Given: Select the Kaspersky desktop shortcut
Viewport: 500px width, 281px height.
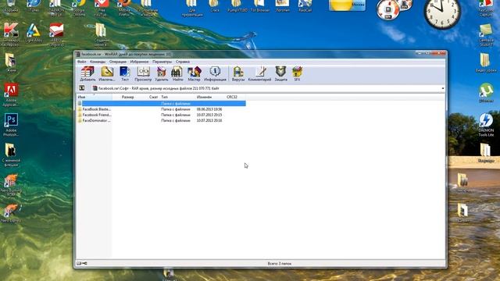Looking at the screenshot, I should (x=10, y=34).
